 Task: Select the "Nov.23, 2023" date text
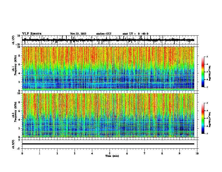click(x=78, y=34)
